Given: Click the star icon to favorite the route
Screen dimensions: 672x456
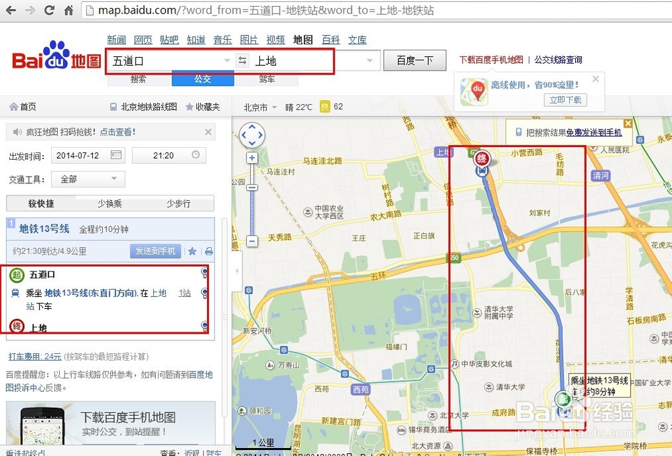Looking at the screenshot, I should 192,251.
